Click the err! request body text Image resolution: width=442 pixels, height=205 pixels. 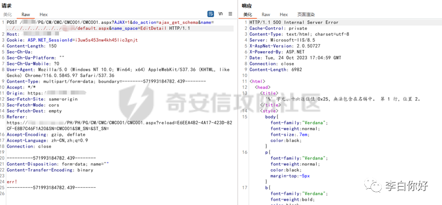(x=12, y=182)
